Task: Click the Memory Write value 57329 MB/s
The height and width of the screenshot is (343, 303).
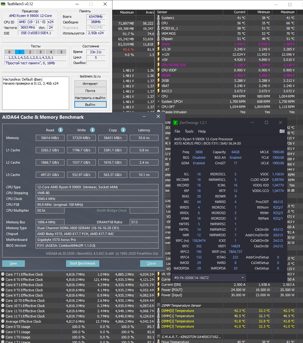Action: (x=81, y=138)
